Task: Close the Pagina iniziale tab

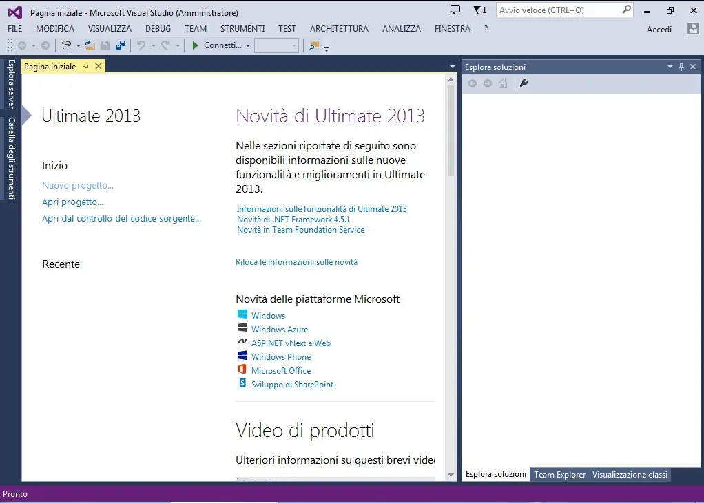Action: coord(99,66)
